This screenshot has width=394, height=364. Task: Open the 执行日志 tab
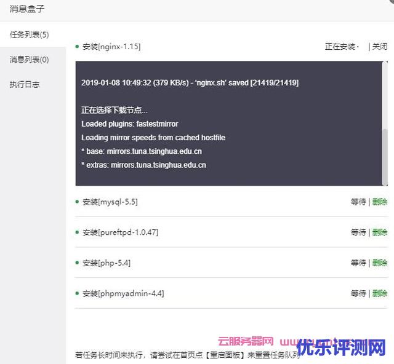point(33,84)
